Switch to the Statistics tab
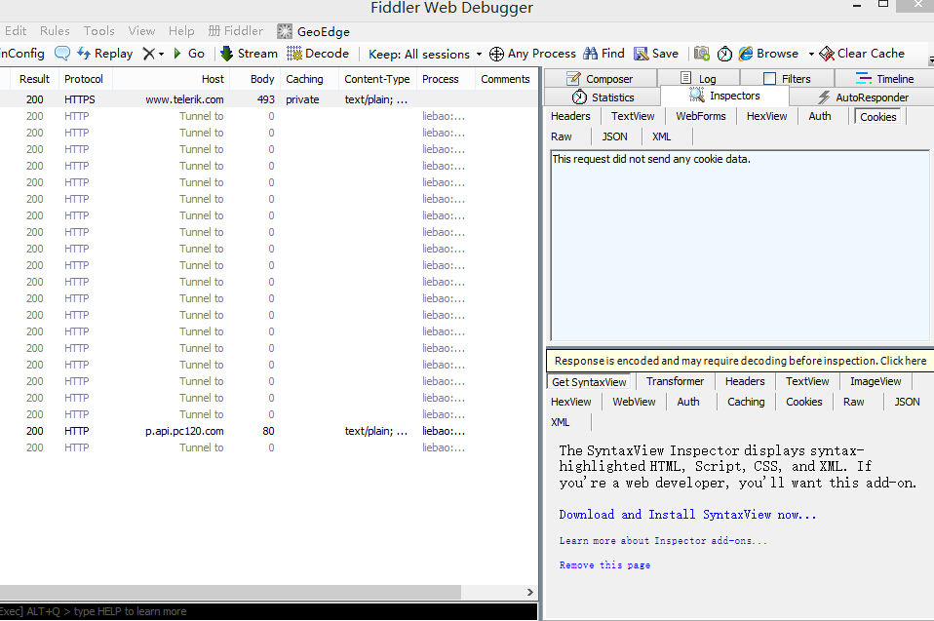Image resolution: width=934 pixels, height=621 pixels. pos(603,97)
